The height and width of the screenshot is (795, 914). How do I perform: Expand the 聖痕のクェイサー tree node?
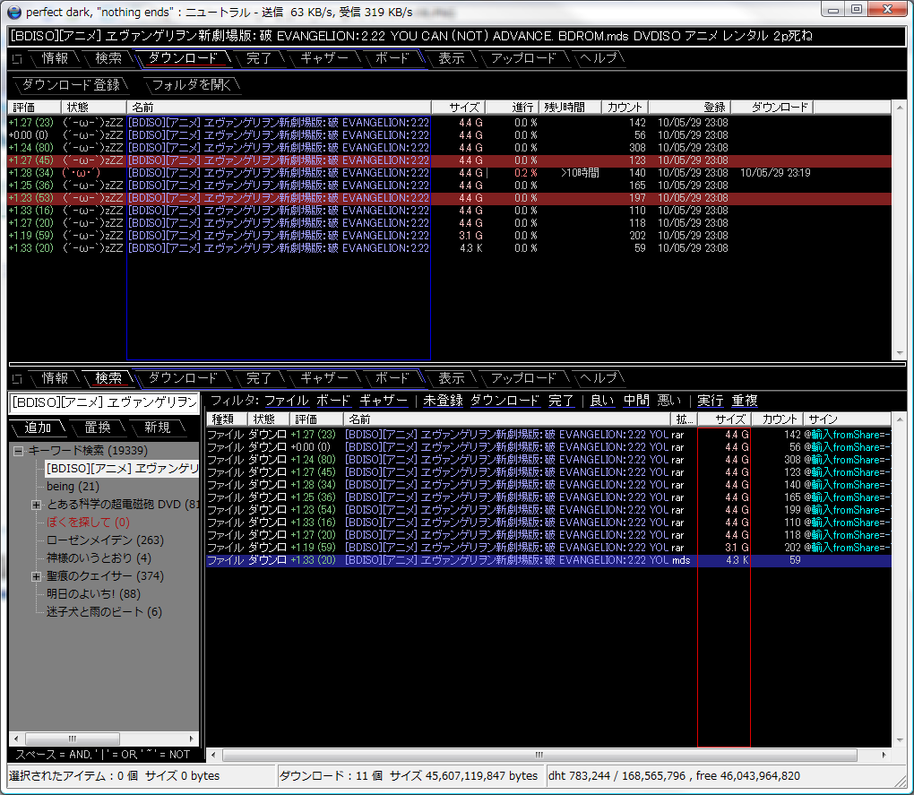36,576
